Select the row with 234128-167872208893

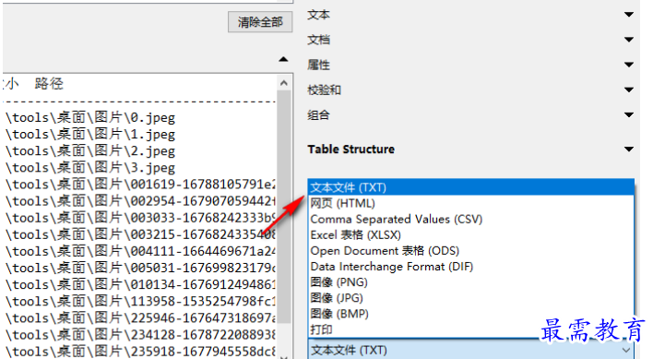coord(139,335)
